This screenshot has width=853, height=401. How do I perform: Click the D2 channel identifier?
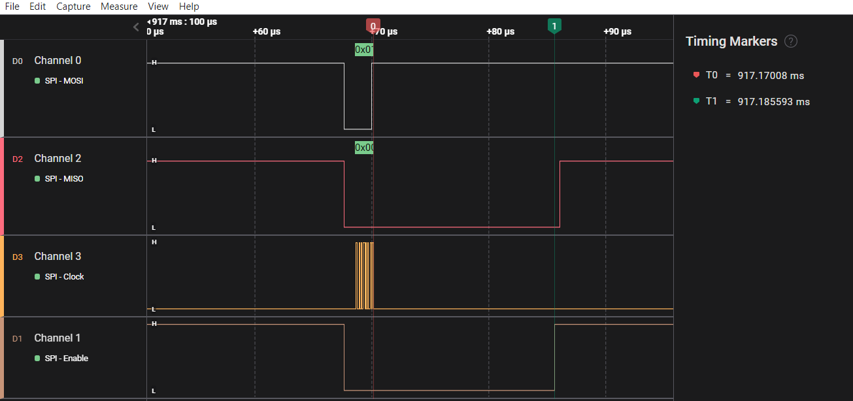[18, 159]
